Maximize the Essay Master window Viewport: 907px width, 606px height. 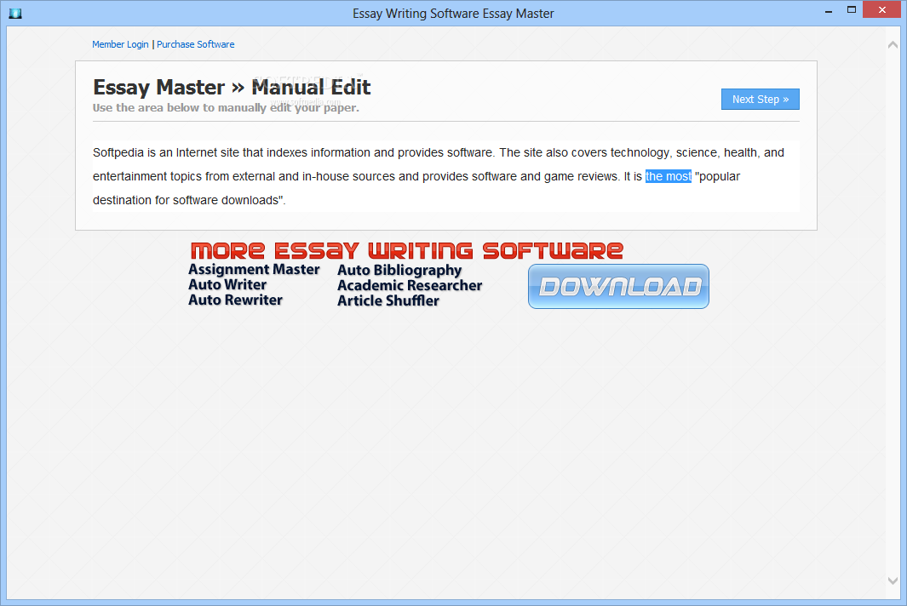coord(852,10)
